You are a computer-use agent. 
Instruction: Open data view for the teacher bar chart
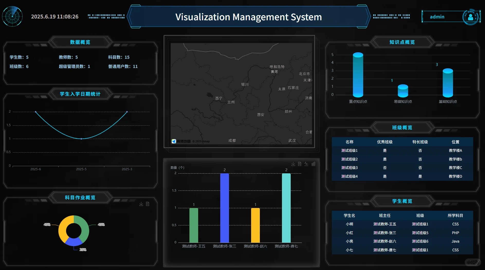pos(300,164)
